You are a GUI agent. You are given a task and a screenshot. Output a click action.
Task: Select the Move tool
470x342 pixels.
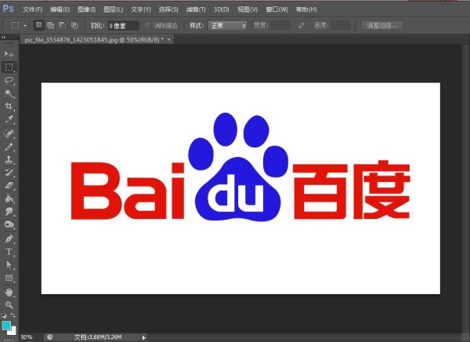(x=9, y=54)
